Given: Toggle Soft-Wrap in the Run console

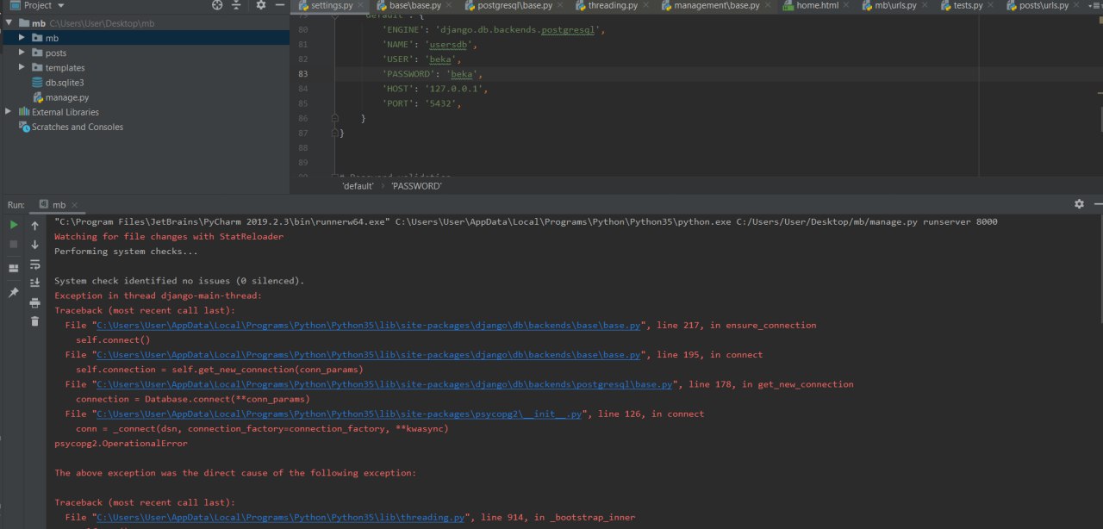Looking at the screenshot, I should click(35, 264).
